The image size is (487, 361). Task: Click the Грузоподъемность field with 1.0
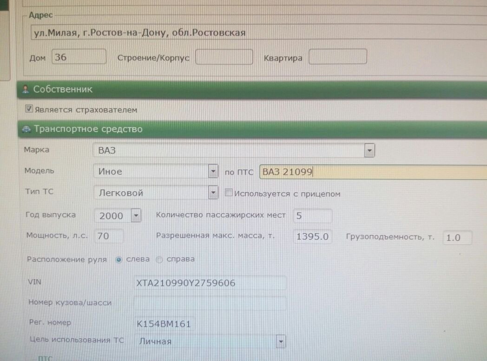click(x=457, y=238)
